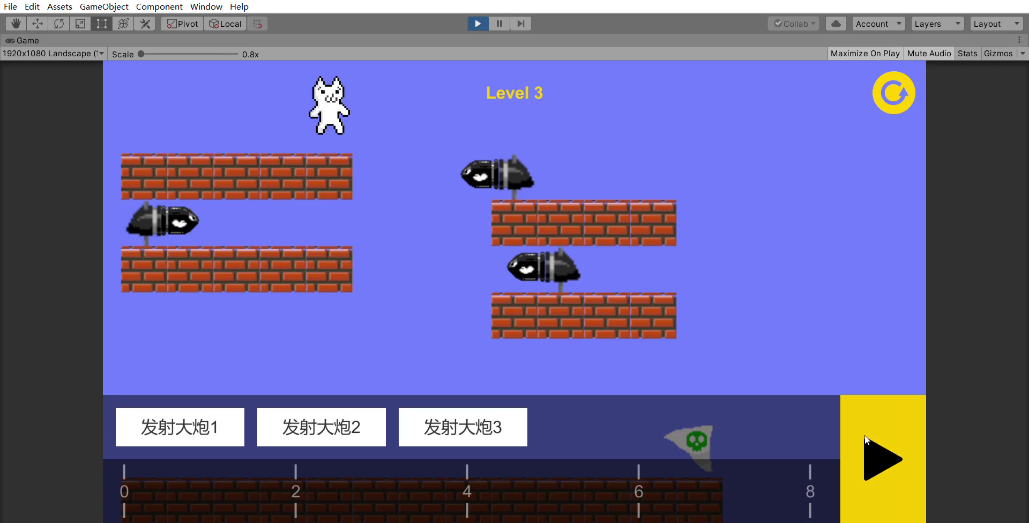Screen dimensions: 1029x523
Task: Click the Scale slider handle
Action: [141, 54]
